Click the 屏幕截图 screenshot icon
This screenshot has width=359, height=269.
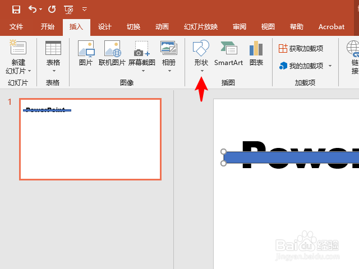[142, 49]
